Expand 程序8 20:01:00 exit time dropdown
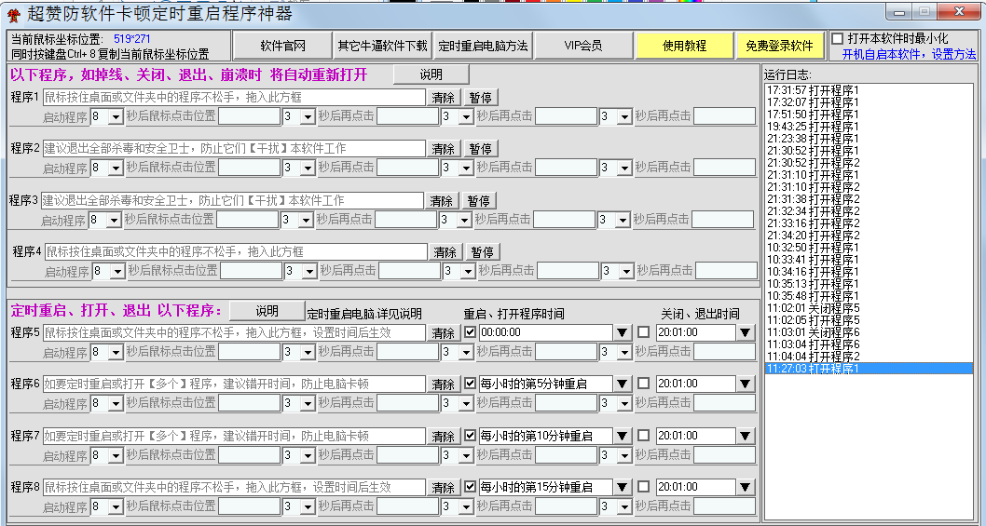986x526 pixels. coord(746,487)
